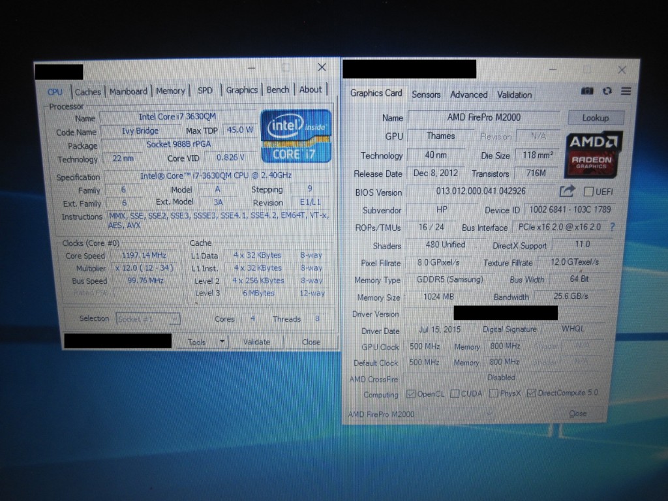Click the Driver Date value 'Jul 15, 2015'
The width and height of the screenshot is (668, 501).
click(x=440, y=329)
